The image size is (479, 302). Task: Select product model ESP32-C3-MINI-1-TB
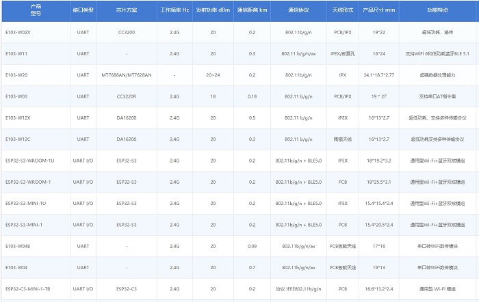[28, 288]
